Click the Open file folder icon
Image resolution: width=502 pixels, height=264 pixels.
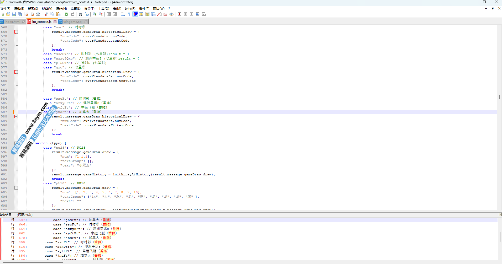pyautogui.click(x=8, y=14)
